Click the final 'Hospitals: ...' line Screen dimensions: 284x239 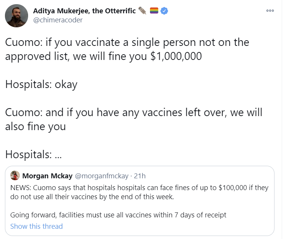pyautogui.click(x=33, y=154)
